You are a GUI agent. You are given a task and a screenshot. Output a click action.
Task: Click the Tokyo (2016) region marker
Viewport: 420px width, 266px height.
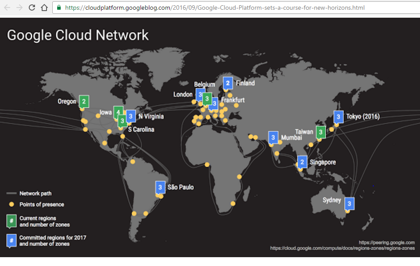point(338,117)
